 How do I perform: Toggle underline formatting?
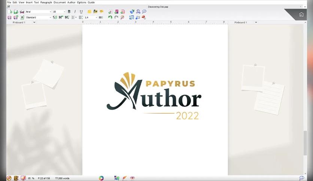[x=81, y=12]
